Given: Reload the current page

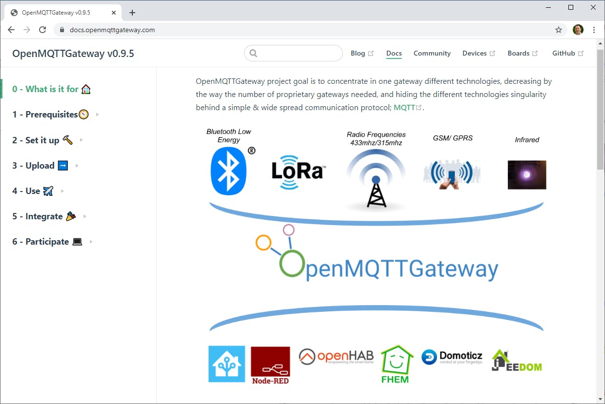Looking at the screenshot, I should [x=42, y=30].
